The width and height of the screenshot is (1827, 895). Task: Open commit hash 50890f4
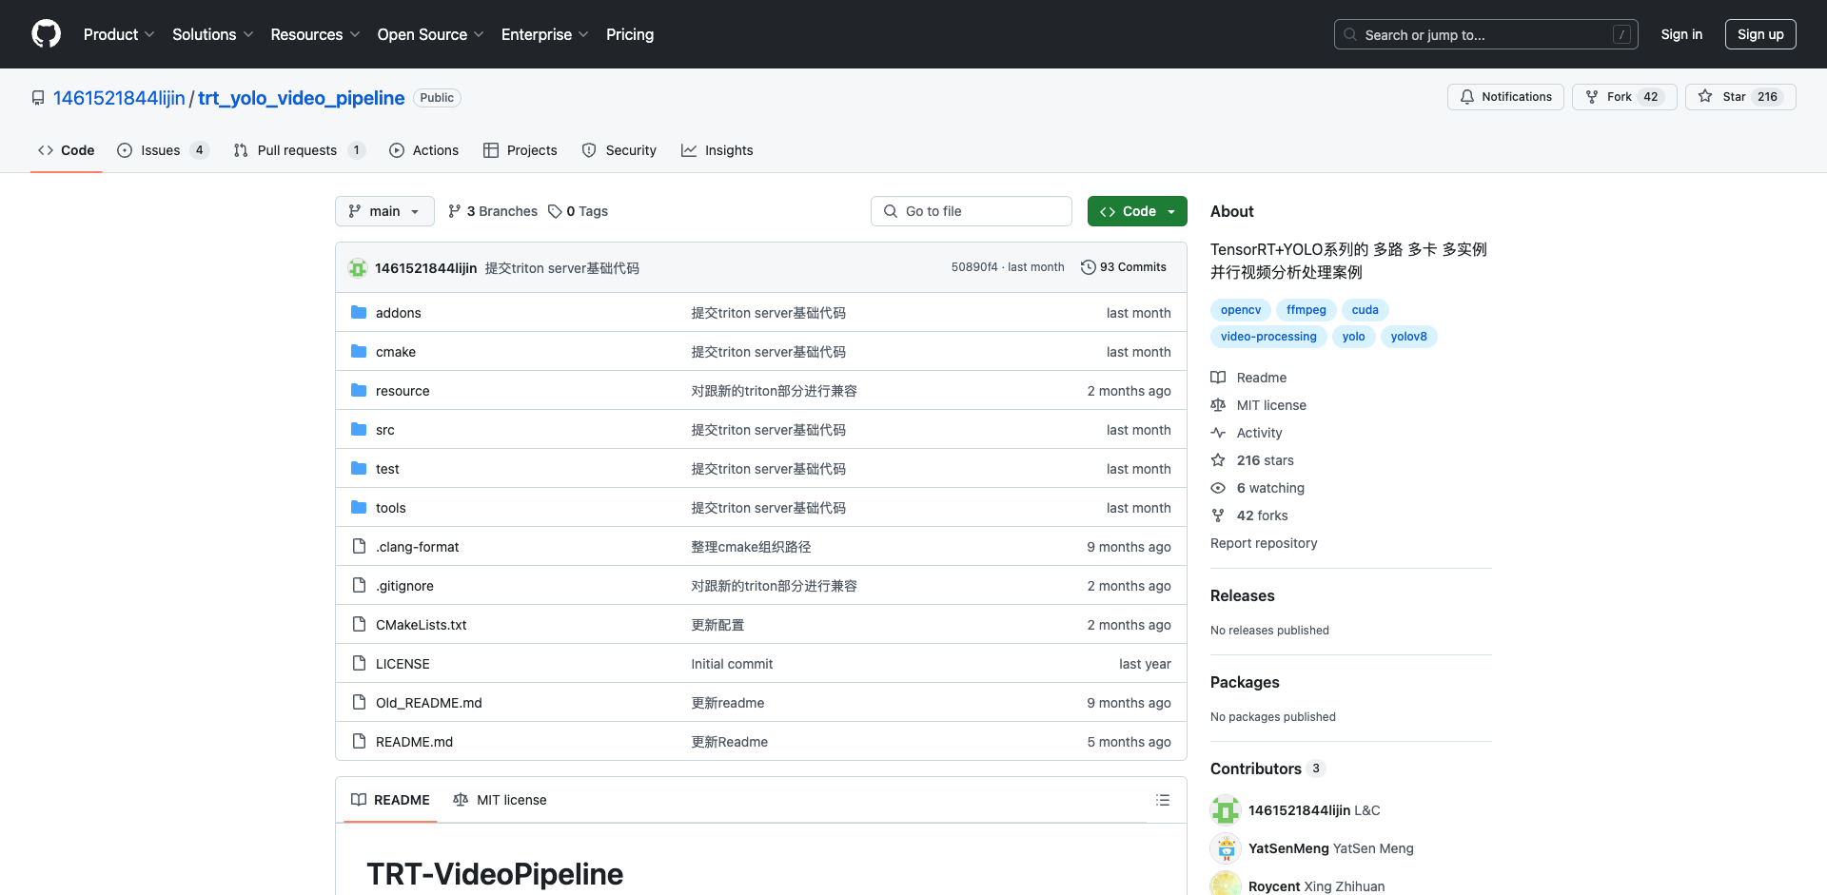pyautogui.click(x=974, y=267)
